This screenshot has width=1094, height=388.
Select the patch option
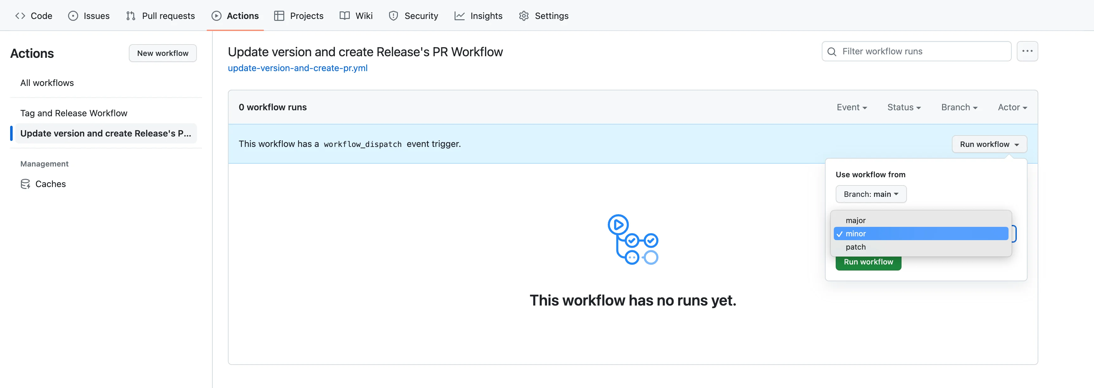(855, 247)
